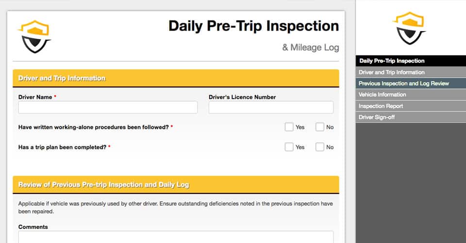
Task: Click the Driver Name field label
Action: pyautogui.click(x=35, y=97)
